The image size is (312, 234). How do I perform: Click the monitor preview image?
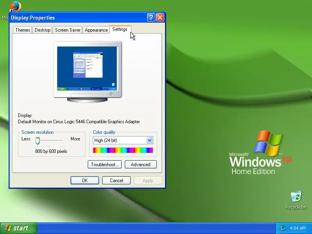point(87,72)
